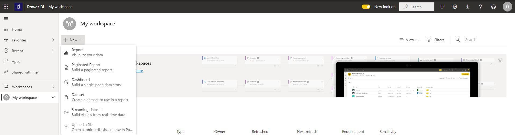
Task: Sort by Type column header
Action: 180,132
